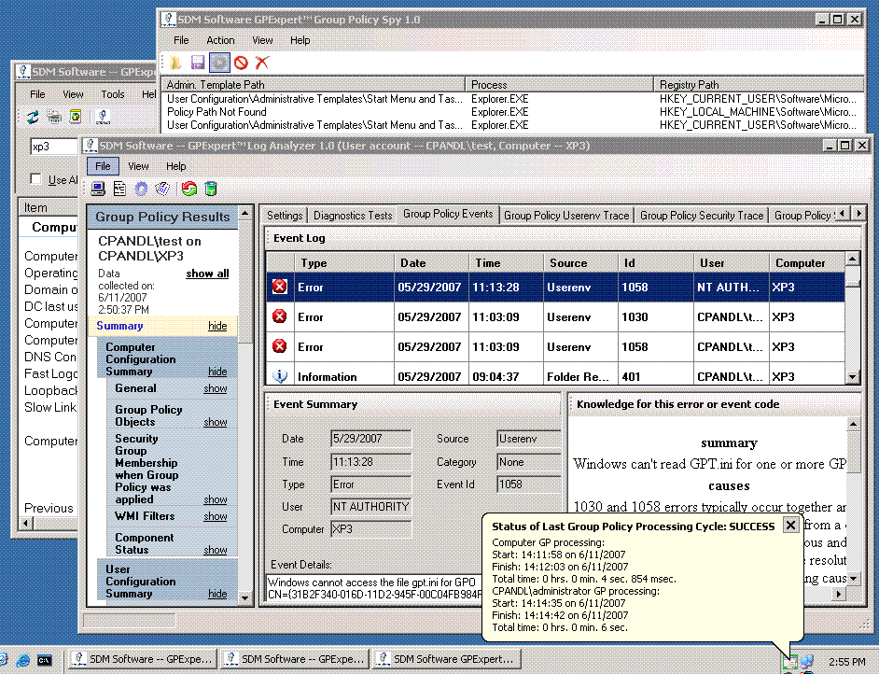Click the Event Log scrollbar down arrow
This screenshot has height=674, width=879.
[852, 376]
